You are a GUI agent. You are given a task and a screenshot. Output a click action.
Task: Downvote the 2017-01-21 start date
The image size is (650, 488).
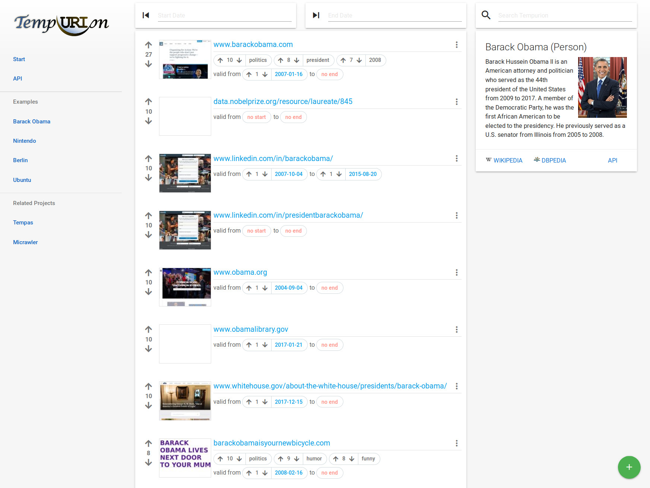pos(265,345)
